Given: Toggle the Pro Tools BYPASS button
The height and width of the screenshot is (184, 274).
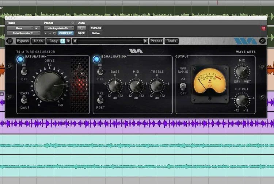Looking at the screenshot, I should 96,28.
